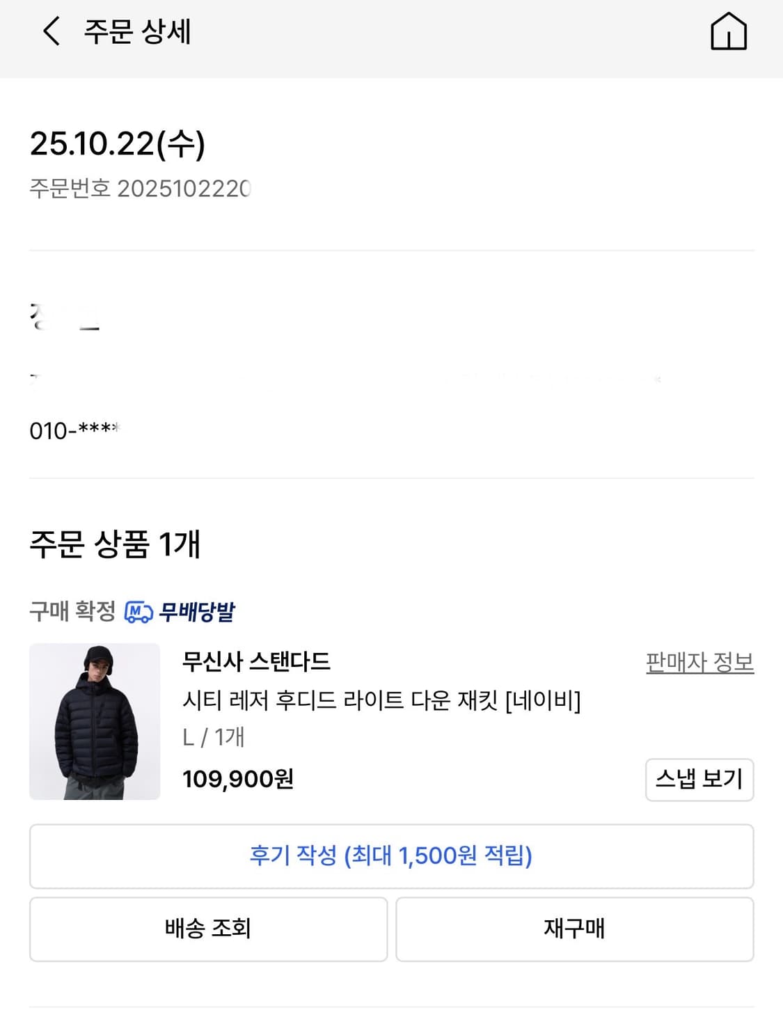Screen dimensions: 783x1024
Task: Tap the 주문 상세 page title
Action: pos(137,32)
